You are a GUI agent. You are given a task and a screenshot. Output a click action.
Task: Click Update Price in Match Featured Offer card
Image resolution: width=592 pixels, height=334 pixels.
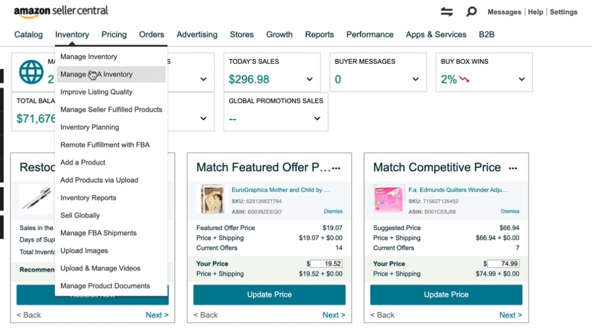[269, 295]
